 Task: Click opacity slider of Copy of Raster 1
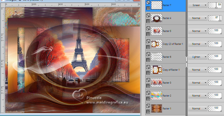coord(215,70)
